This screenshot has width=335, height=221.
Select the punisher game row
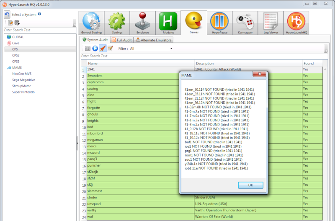click(202, 165)
